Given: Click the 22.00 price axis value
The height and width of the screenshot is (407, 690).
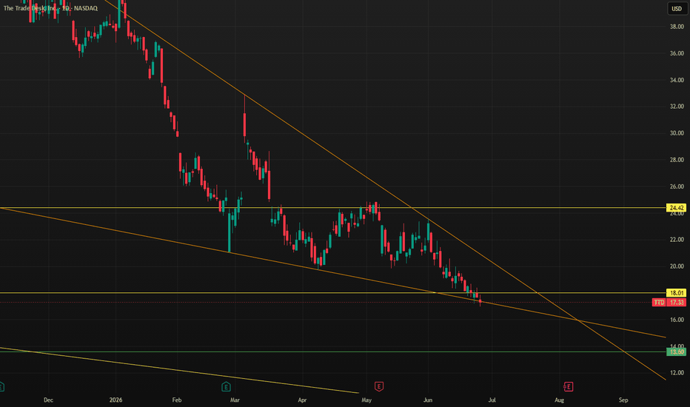Looking at the screenshot, I should pos(677,240).
